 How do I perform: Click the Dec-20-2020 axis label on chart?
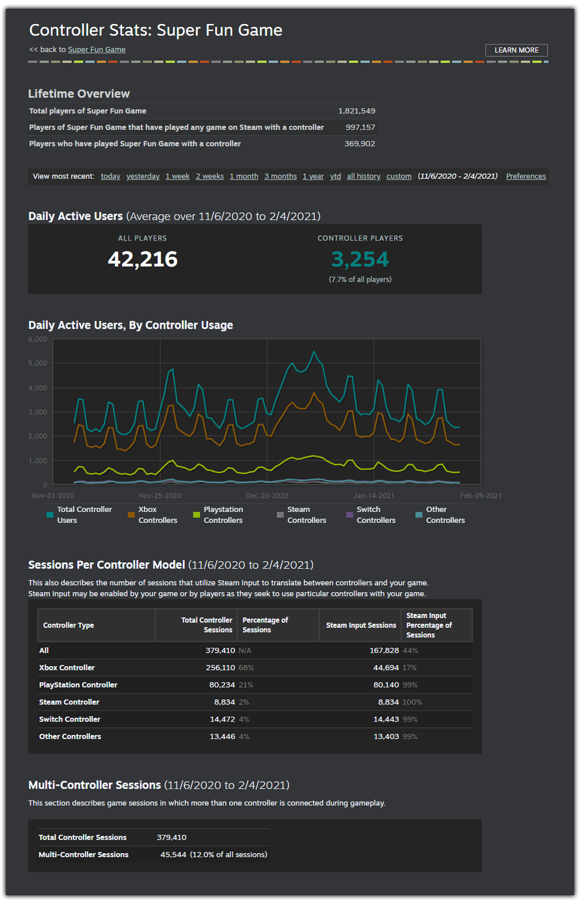click(267, 496)
